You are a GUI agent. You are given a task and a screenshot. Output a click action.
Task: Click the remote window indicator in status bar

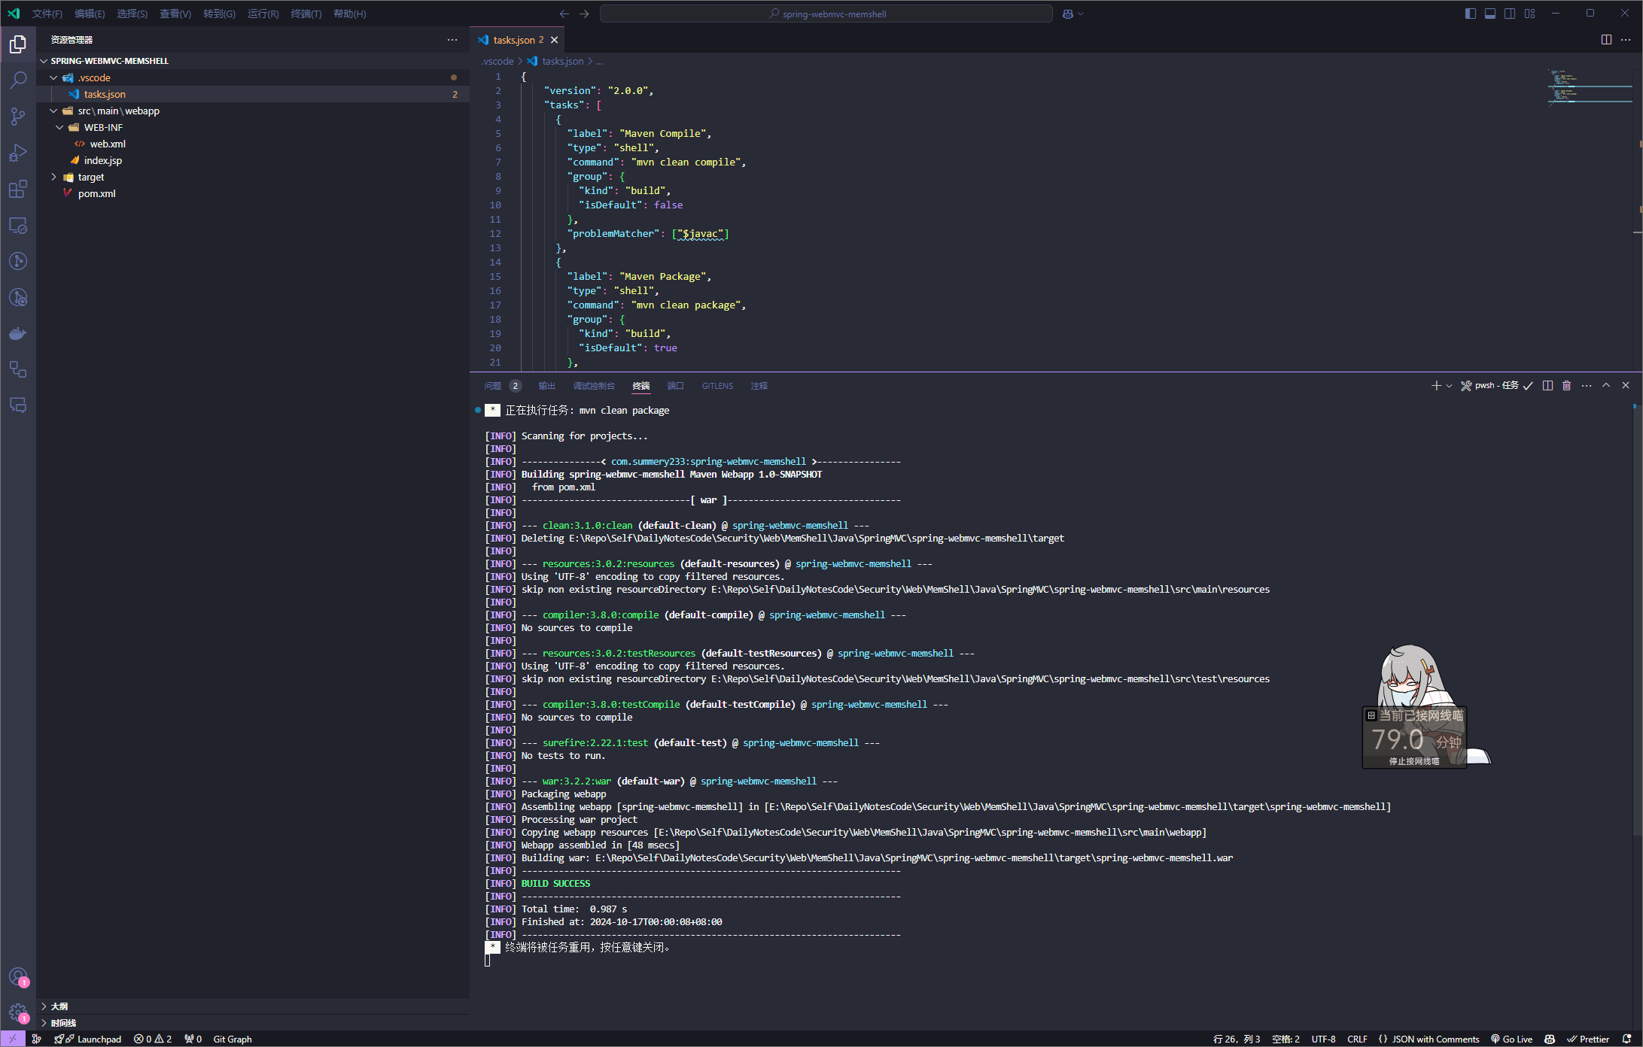(13, 1039)
